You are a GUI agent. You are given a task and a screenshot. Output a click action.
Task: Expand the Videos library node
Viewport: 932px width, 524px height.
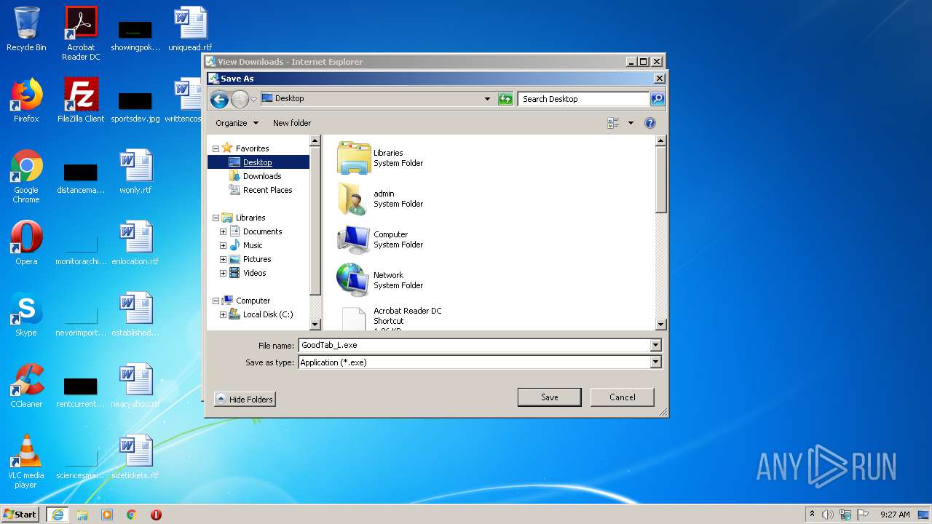pos(223,273)
